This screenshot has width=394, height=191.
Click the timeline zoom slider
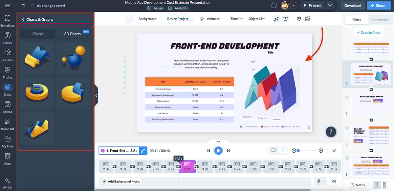point(298,150)
